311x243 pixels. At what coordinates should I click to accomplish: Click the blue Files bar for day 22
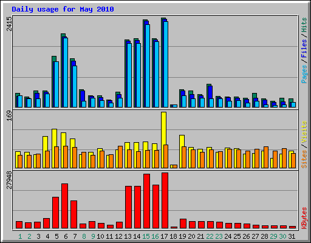[x=211, y=92]
